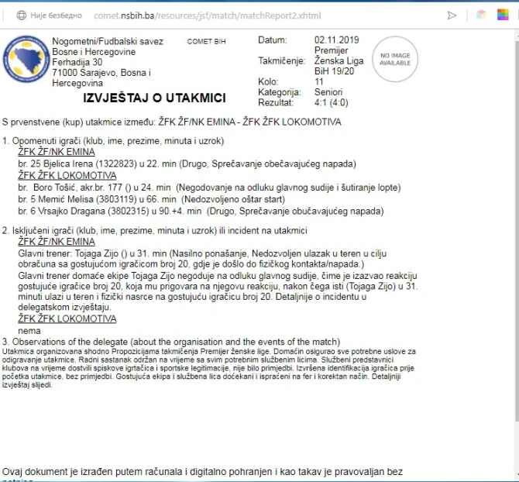Click the 'br. 25 Bjelica Irena' booking line
Viewport: 519px width, 482px height.
point(187,164)
